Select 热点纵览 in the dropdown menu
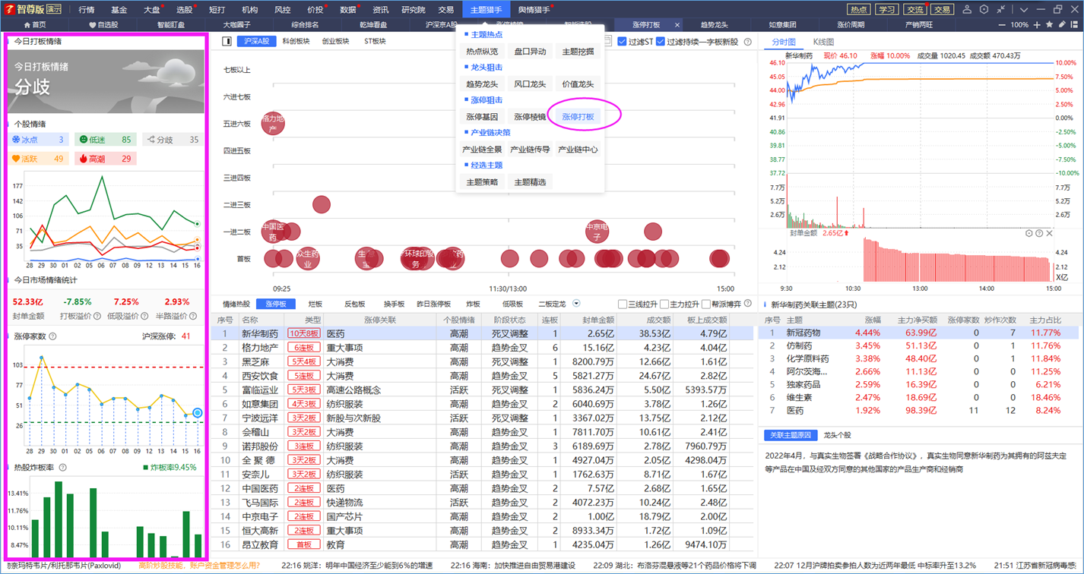Image resolution: width=1084 pixels, height=574 pixels. click(482, 52)
